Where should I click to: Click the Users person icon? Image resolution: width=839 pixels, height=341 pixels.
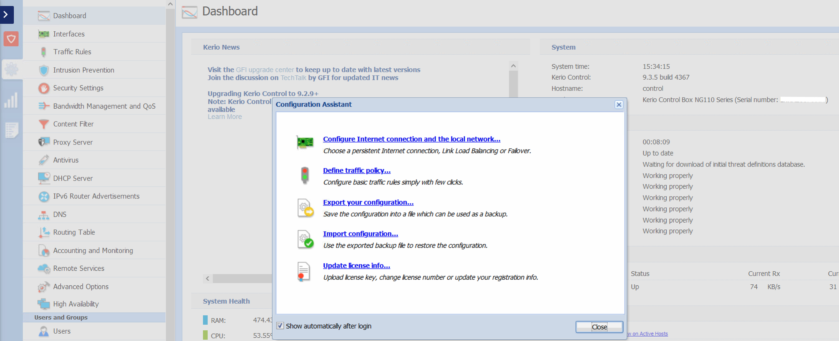pyautogui.click(x=44, y=331)
